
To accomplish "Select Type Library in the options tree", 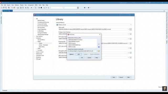I will coord(42,47).
